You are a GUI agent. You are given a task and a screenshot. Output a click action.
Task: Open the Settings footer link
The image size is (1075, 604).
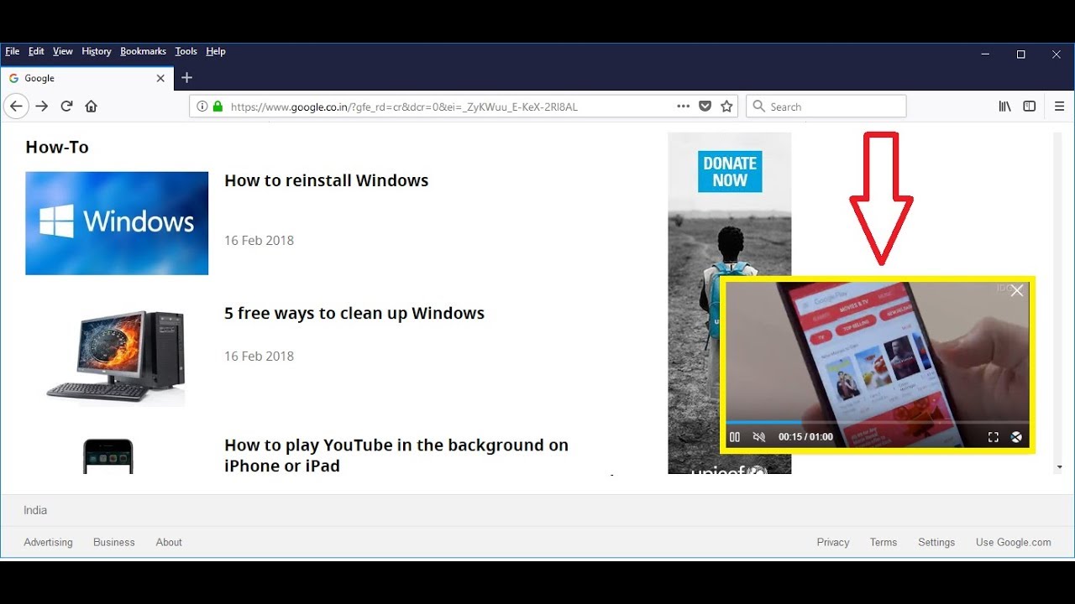[x=936, y=542]
